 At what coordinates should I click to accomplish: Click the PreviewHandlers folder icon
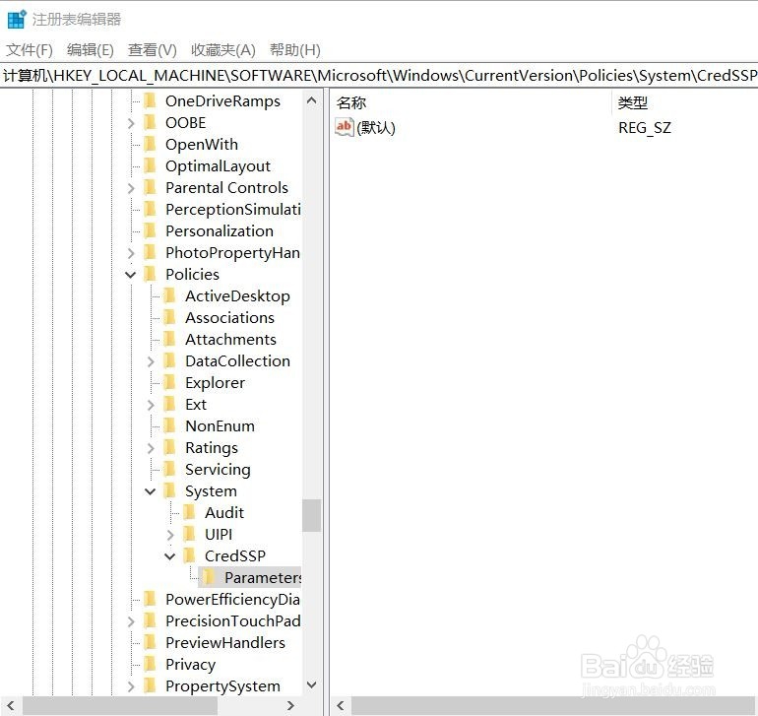click(x=151, y=642)
